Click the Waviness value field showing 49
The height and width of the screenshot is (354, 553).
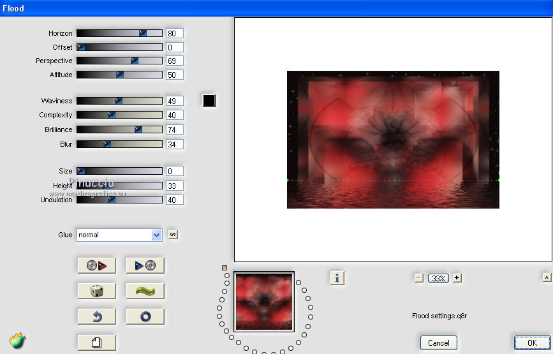(x=175, y=101)
